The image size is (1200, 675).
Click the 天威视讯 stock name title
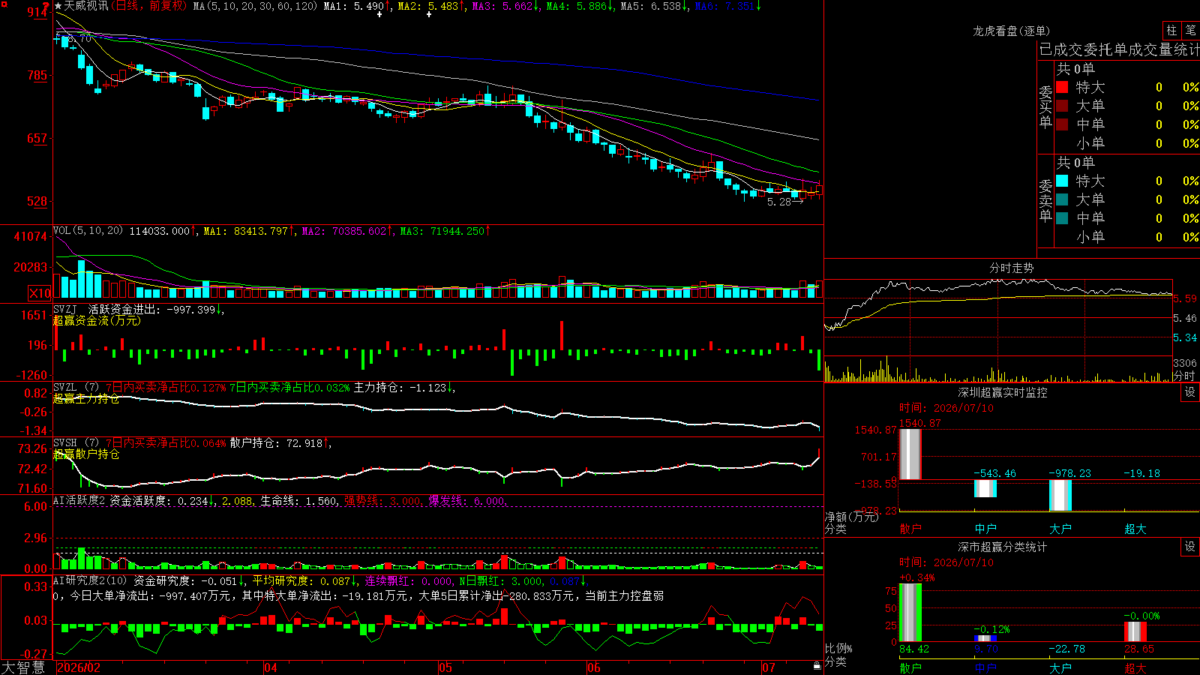tap(86, 6)
